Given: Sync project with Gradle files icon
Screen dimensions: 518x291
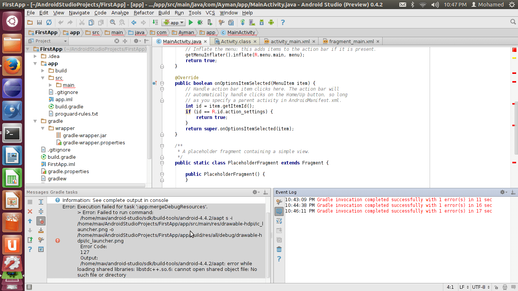Looking at the screenshot, I should pyautogui.click(x=242, y=22).
